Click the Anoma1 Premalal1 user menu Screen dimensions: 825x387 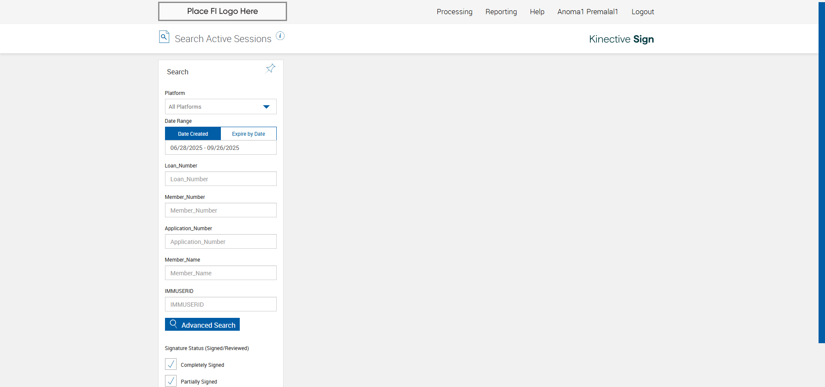[x=587, y=12]
